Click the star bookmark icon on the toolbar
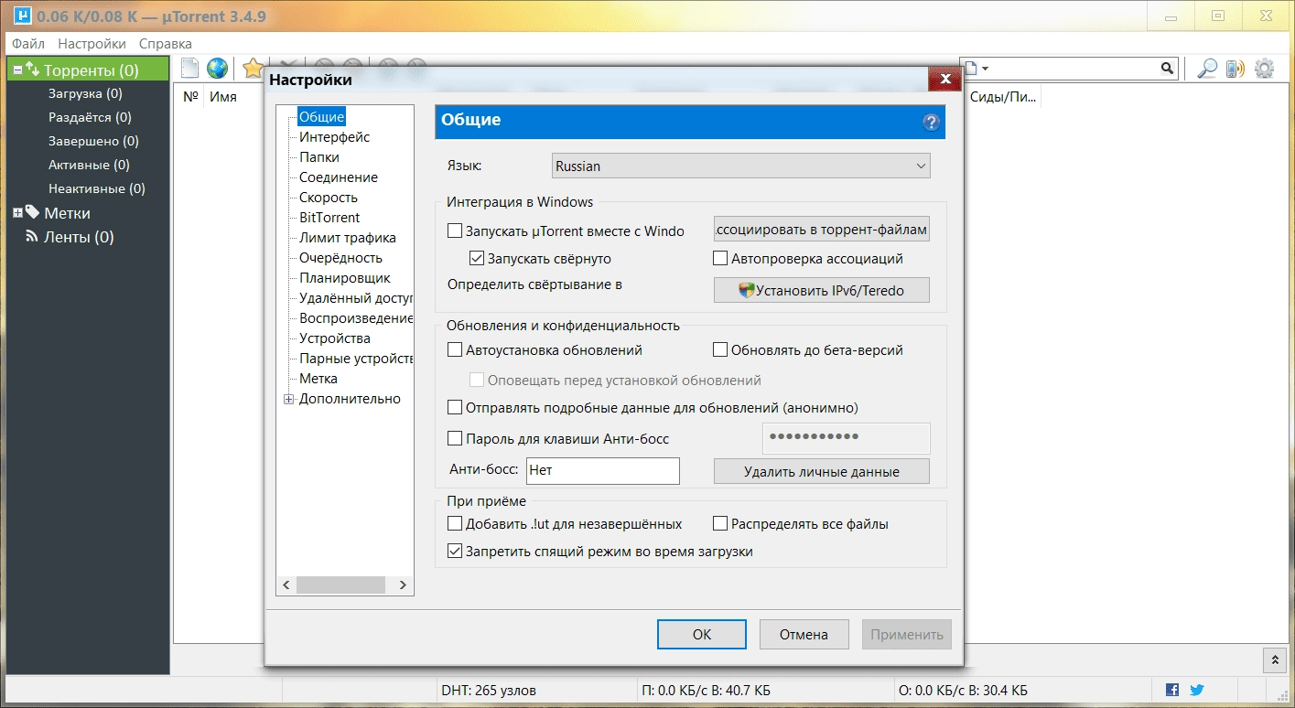 click(252, 68)
